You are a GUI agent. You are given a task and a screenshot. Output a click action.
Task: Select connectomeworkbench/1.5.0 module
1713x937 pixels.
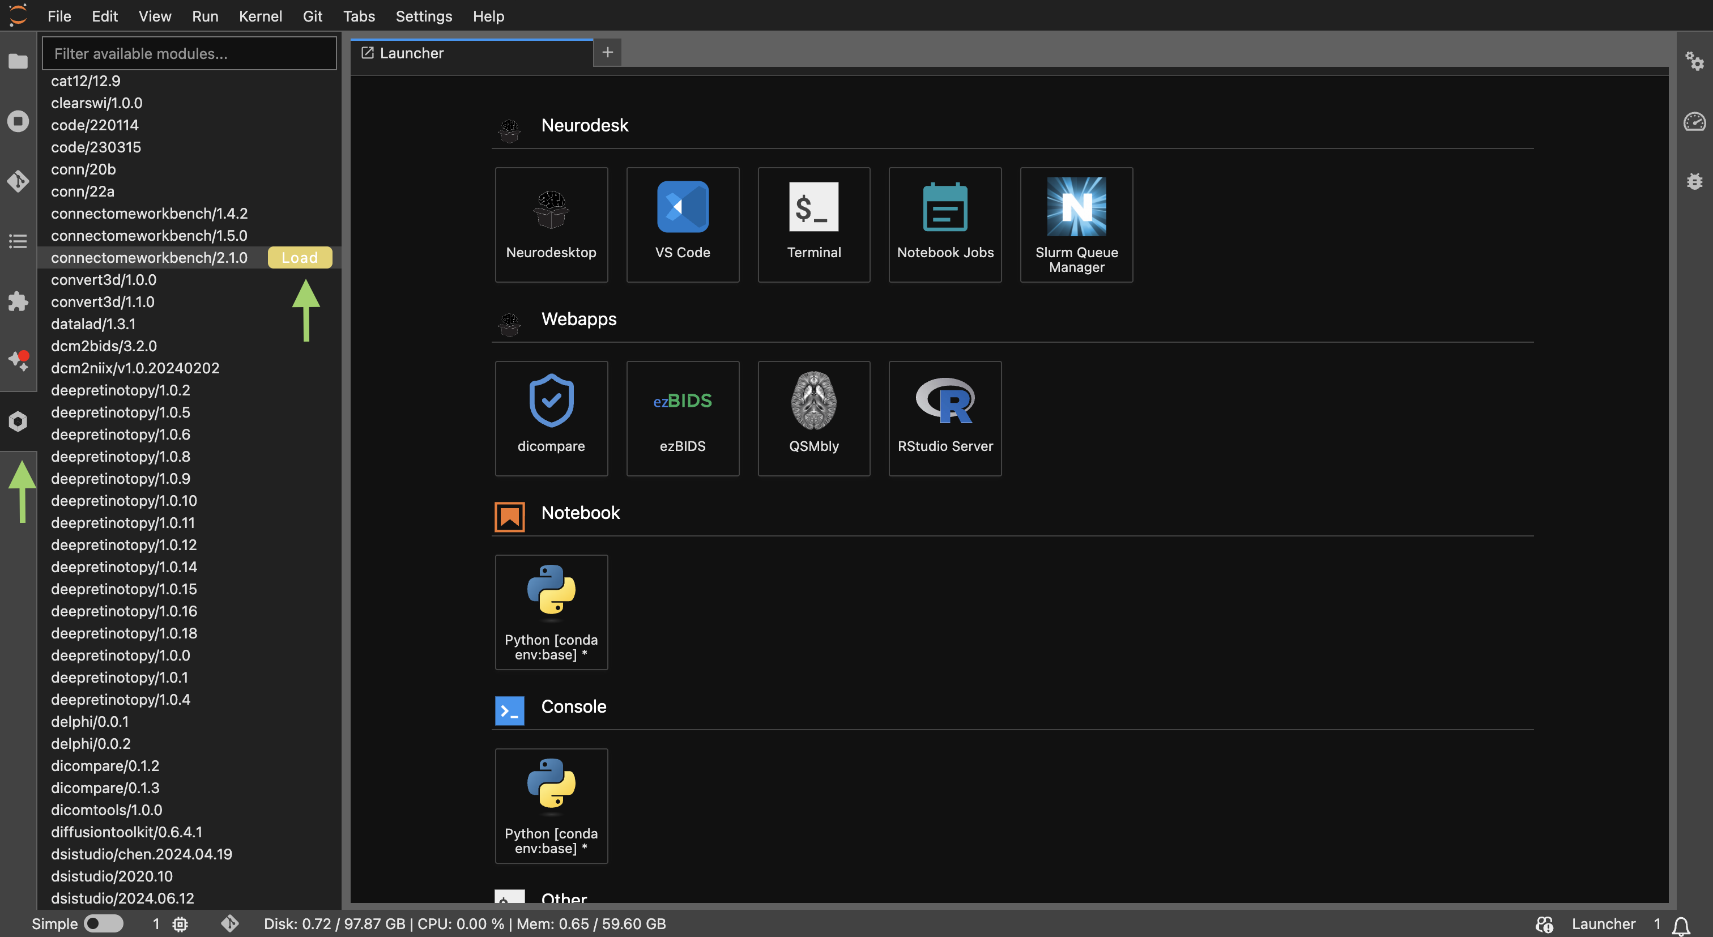[x=149, y=236]
